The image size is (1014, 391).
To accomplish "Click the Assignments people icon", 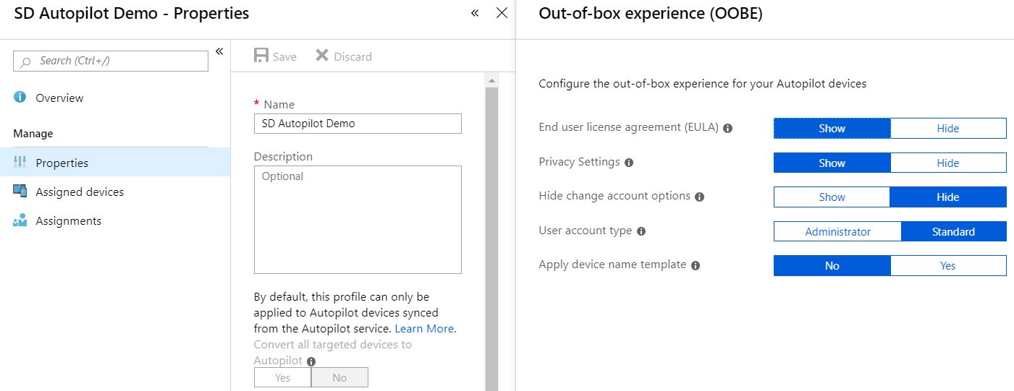I will click(20, 220).
